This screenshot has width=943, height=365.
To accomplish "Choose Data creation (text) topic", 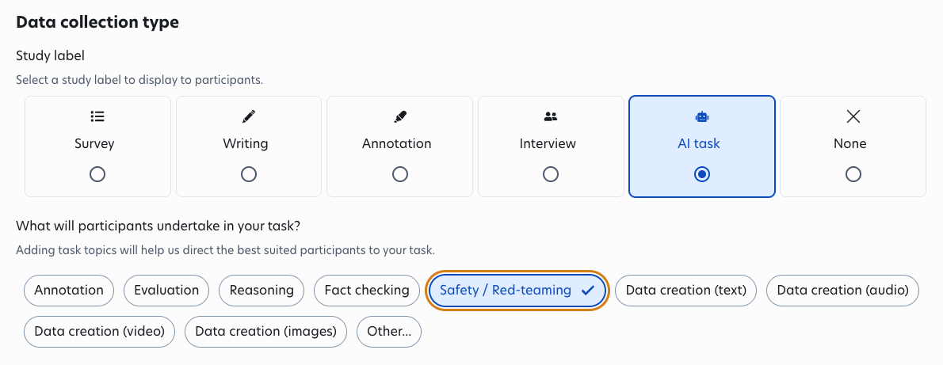I will click(686, 291).
